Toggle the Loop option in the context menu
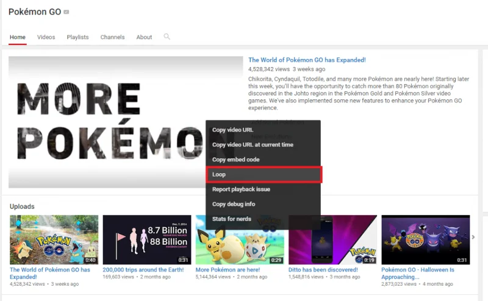 264,174
